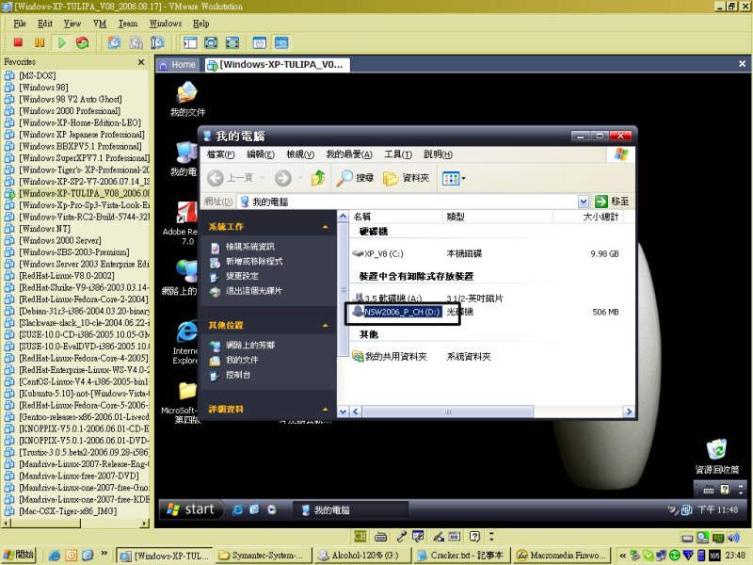
Task: Click the Internet Explorer desktop icon
Action: coord(186,342)
